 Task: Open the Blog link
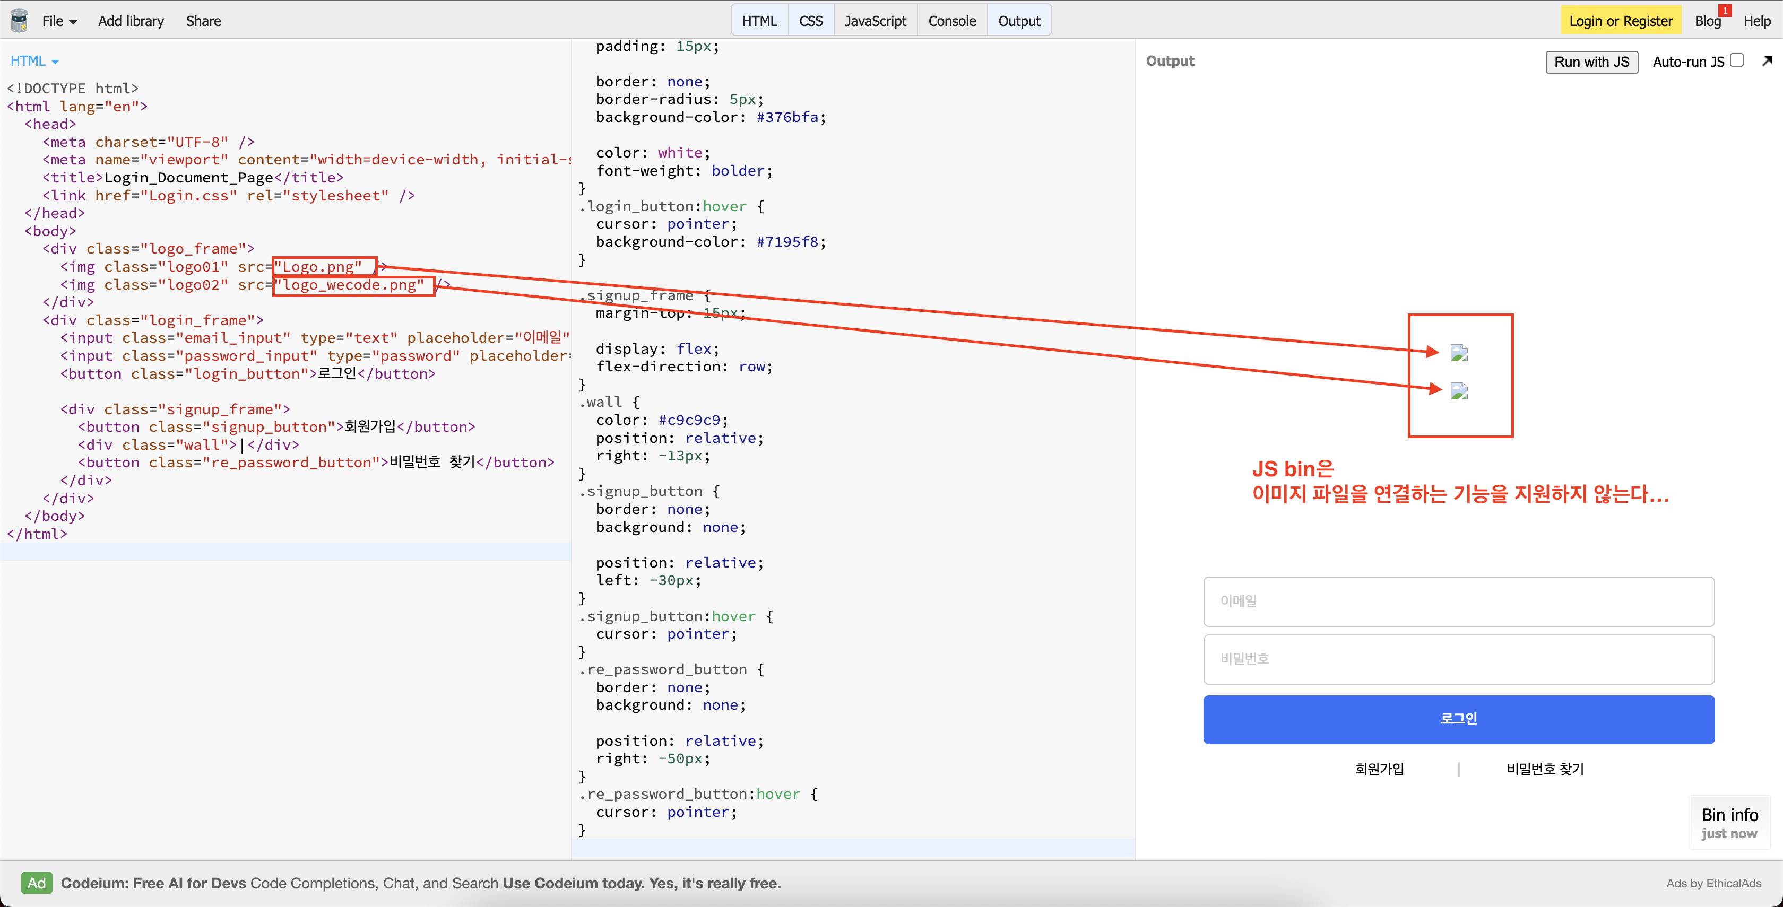(x=1708, y=21)
